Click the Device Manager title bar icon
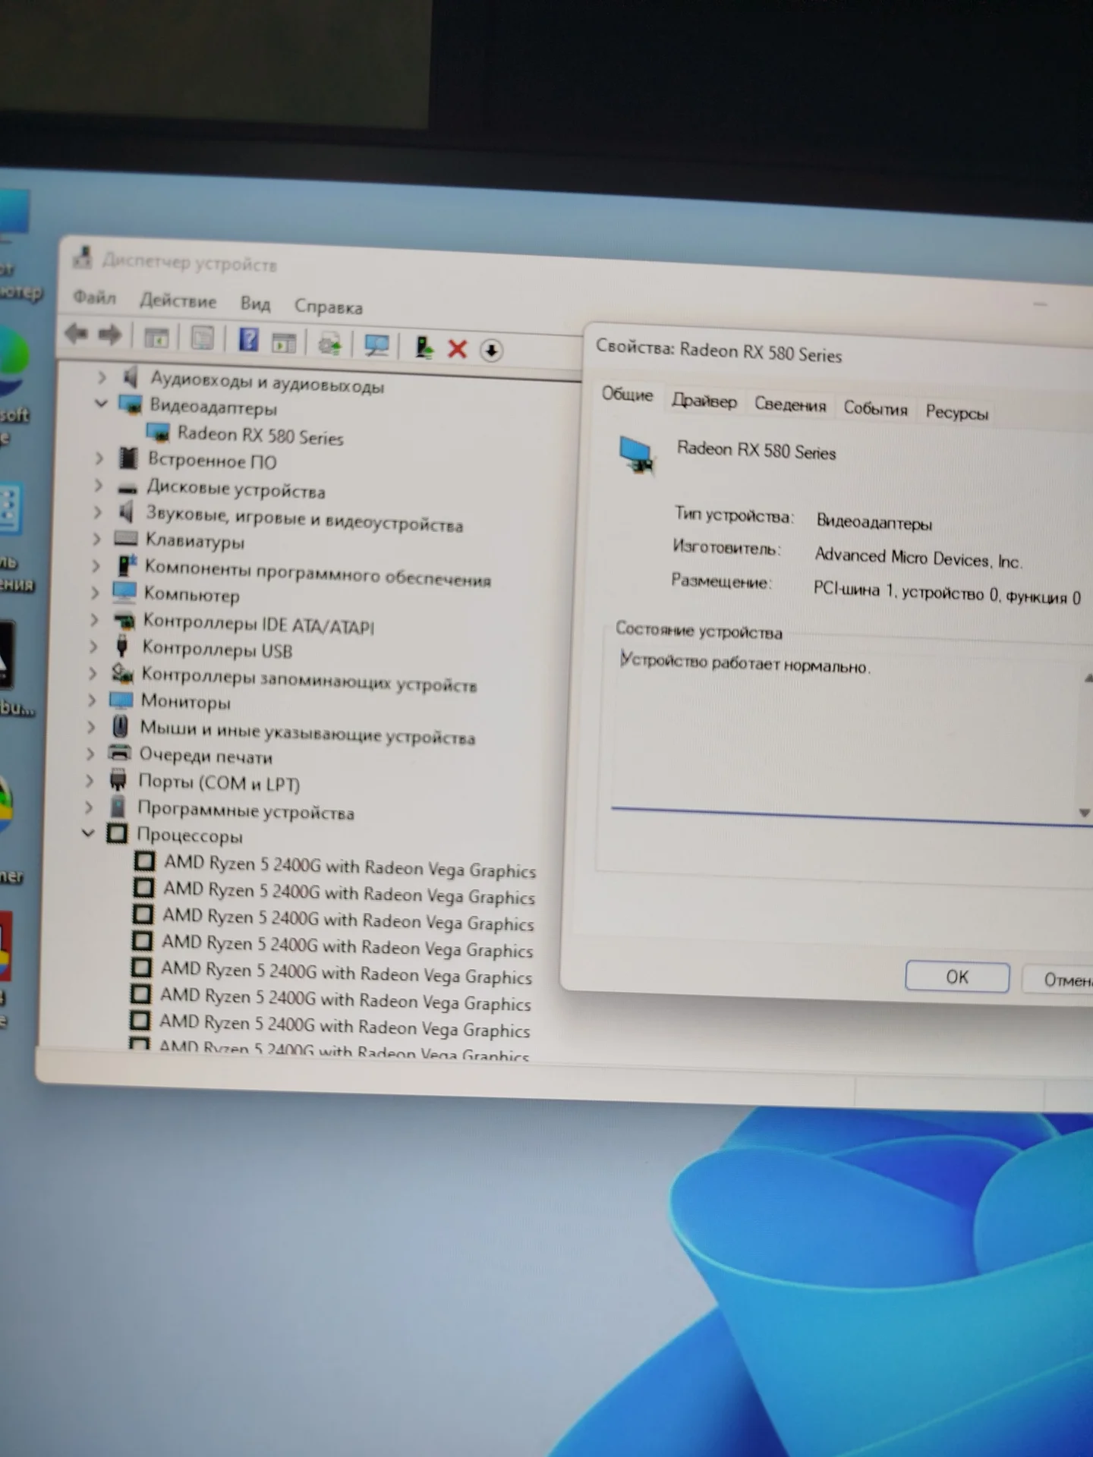 83,258
